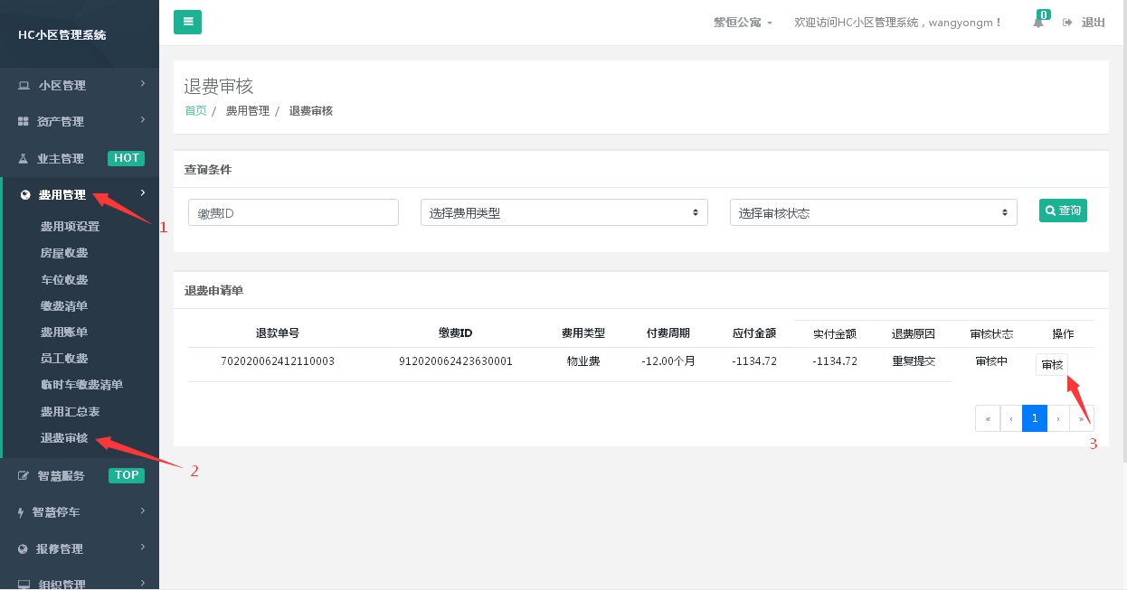Viewport: 1127px width, 590px height.
Task: Open 临时车缴费清单 submenu item
Action: point(81,385)
